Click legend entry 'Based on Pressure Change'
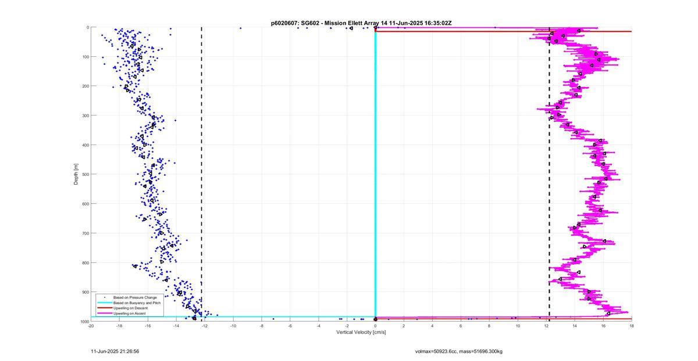Image resolution: width=698 pixels, height=361 pixels. tap(135, 297)
